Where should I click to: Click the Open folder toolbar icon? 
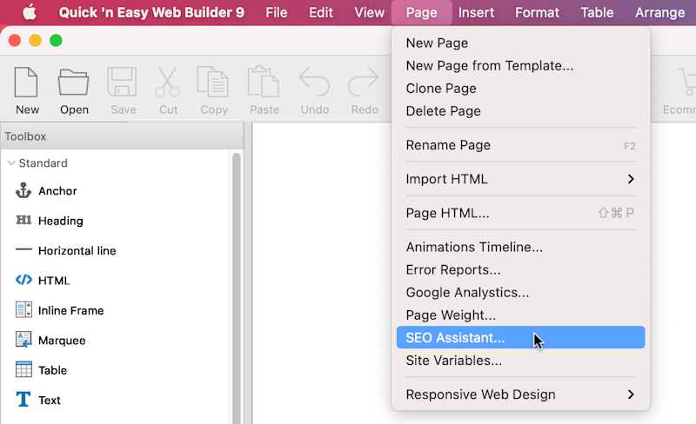coord(74,83)
